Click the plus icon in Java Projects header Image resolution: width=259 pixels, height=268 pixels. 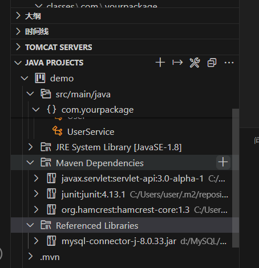[x=160, y=63]
